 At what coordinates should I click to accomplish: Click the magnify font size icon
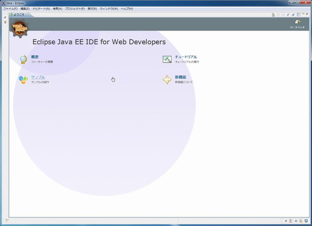pyautogui.click(x=293, y=15)
